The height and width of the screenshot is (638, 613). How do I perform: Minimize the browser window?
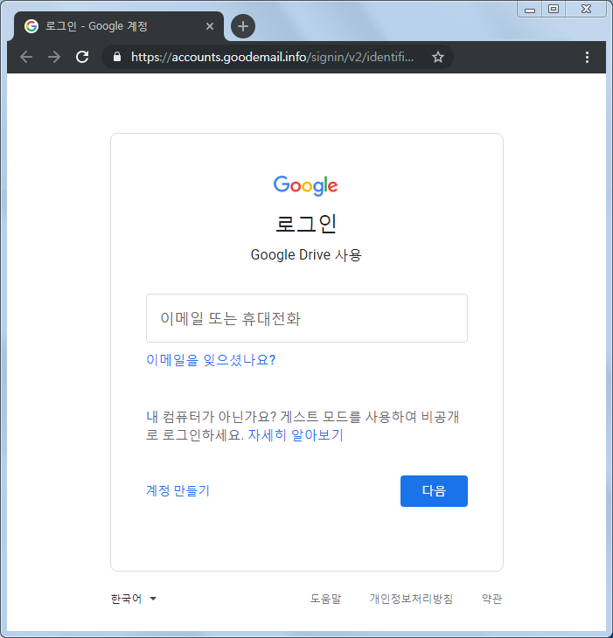pyautogui.click(x=530, y=9)
